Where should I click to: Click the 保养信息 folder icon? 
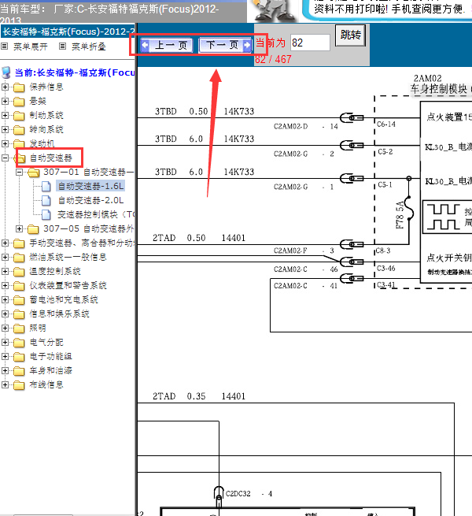click(19, 87)
